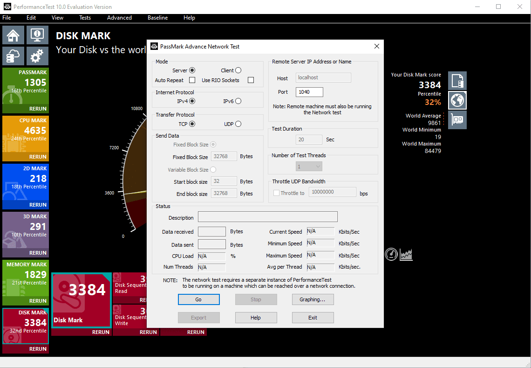Viewport: 531px width, 368px height.
Task: Select the large Disk Mark 3384 tile
Action: 81,300
